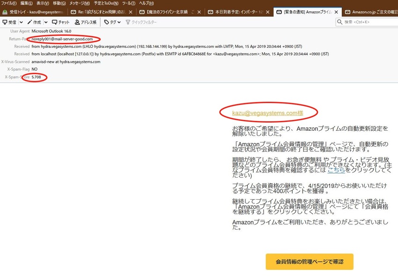The width and height of the screenshot is (398, 277).
Task: Expand the 受信 dropdown arrow
Action: point(22,22)
